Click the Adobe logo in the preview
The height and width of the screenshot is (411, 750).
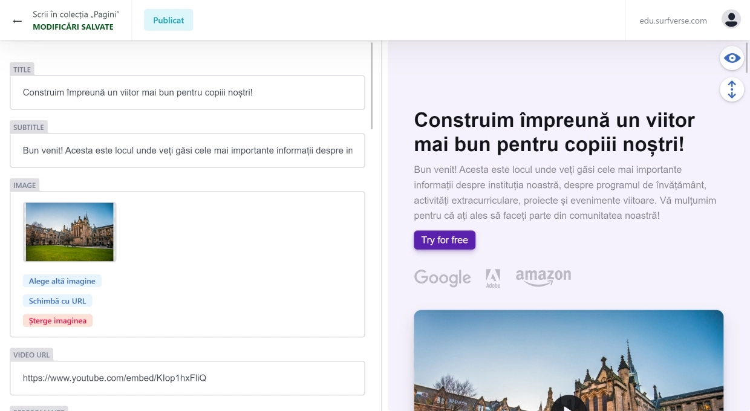point(493,277)
